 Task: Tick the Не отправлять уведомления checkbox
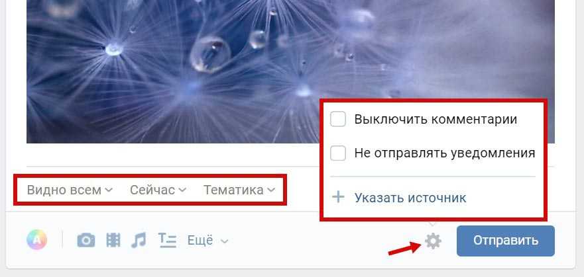(338, 153)
